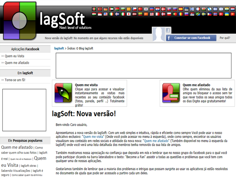Select the Macedonia flag language
This screenshot has height=179, width=236.
coord(146,14)
